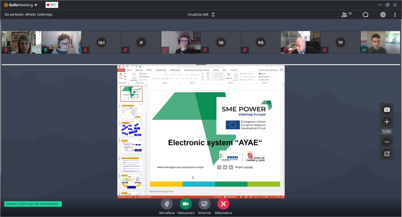Select slide 2 thumbnail in slide panel

click(131, 112)
